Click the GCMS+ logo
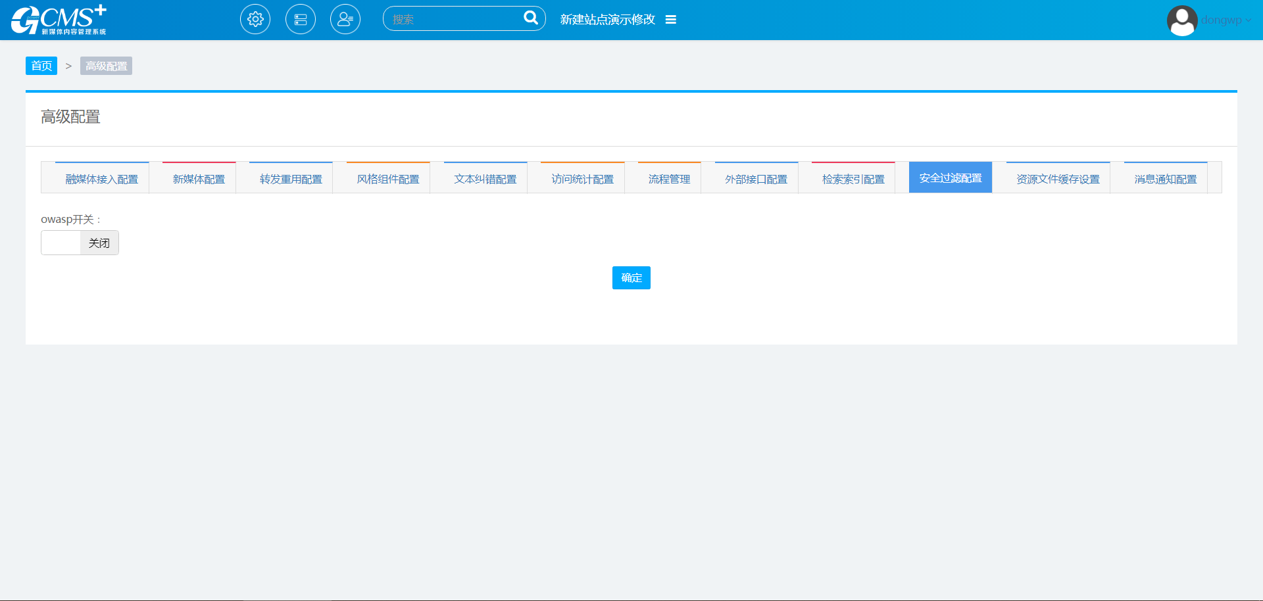 coord(59,20)
